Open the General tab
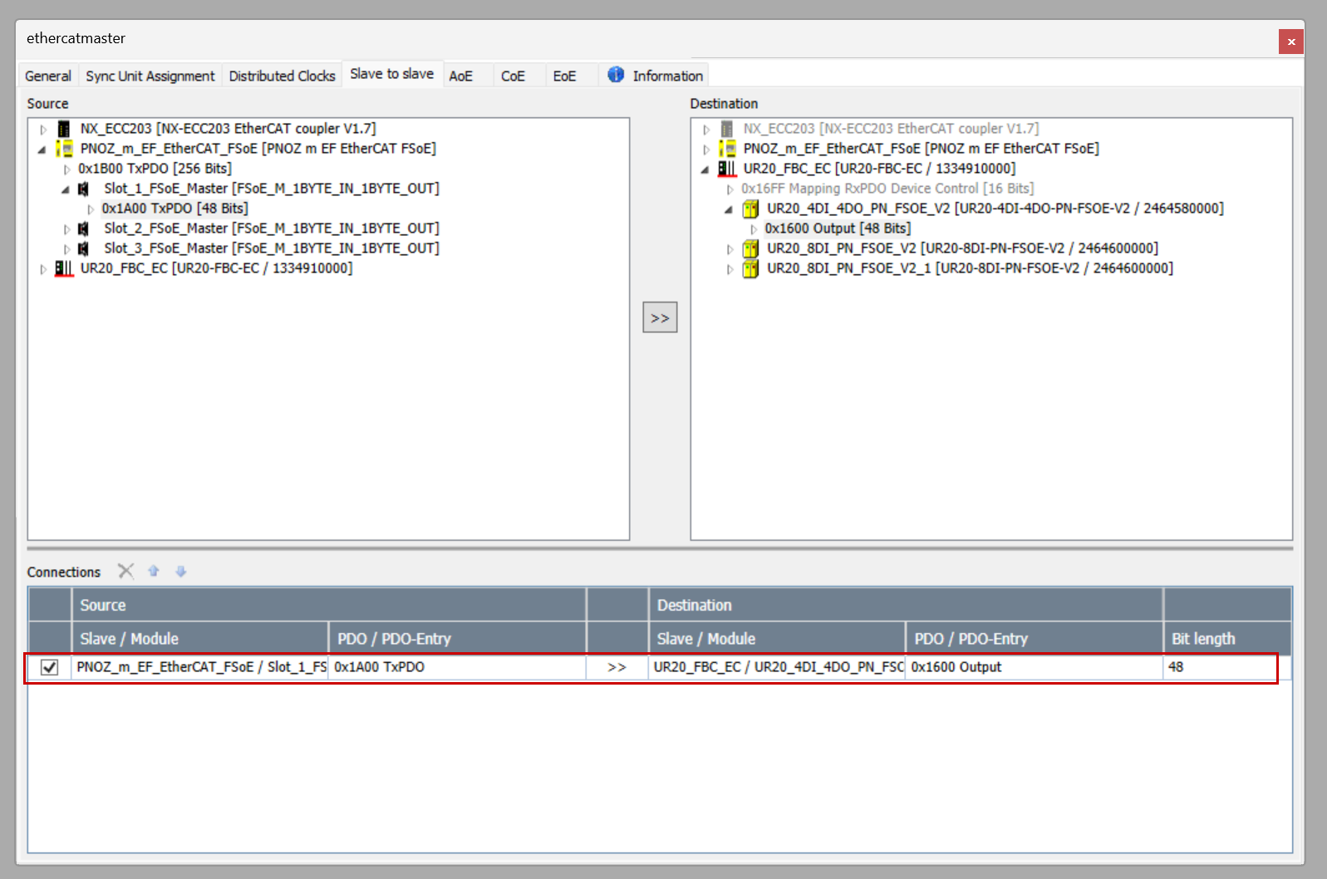The image size is (1327, 879). pyautogui.click(x=48, y=76)
